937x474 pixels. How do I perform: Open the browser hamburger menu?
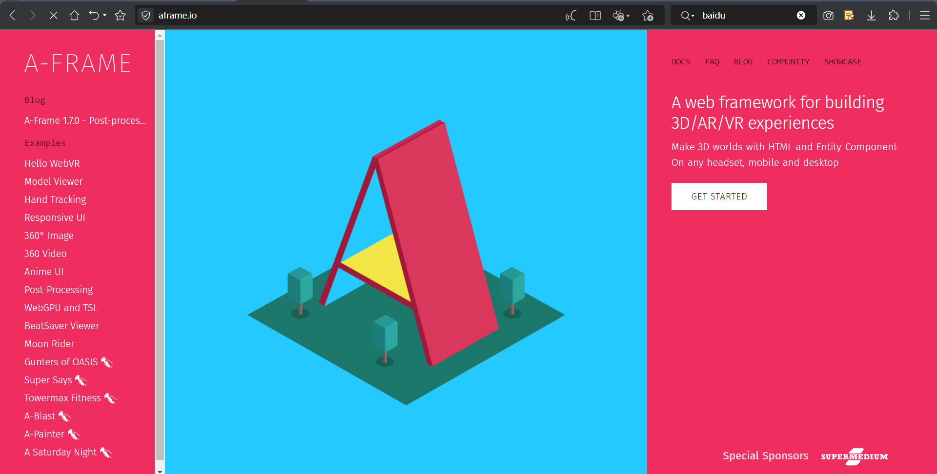(924, 16)
